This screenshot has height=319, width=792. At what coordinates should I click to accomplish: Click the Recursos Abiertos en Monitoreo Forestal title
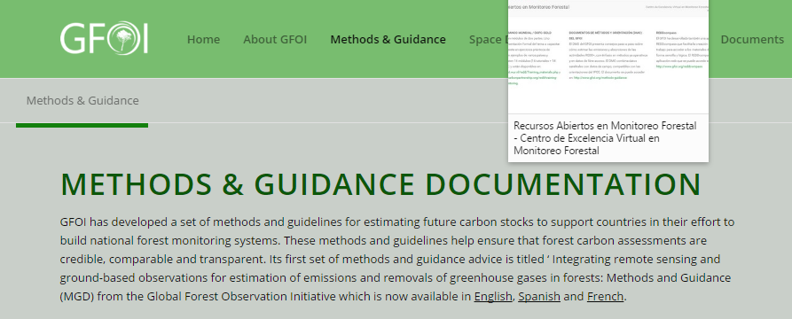tap(605, 138)
